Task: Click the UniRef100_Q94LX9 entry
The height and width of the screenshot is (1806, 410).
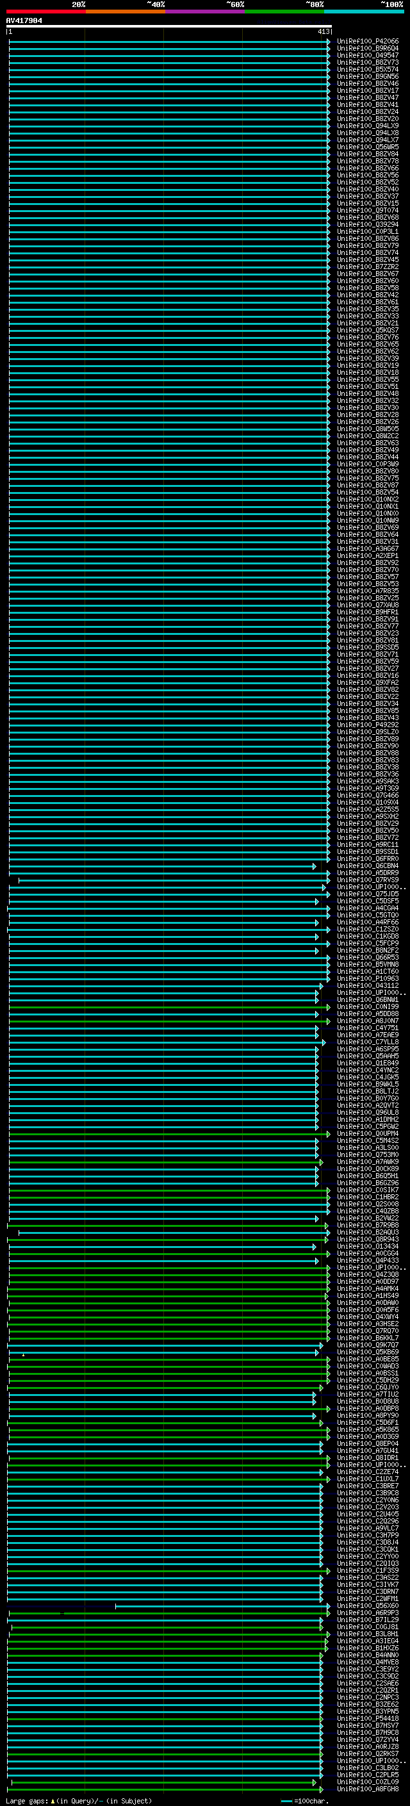Action: (367, 126)
